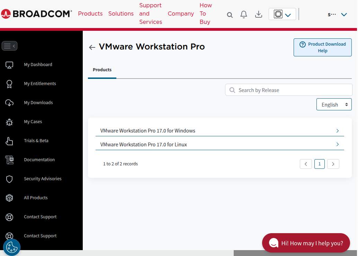Image resolution: width=358 pixels, height=256 pixels.
Task: Open the English language dropdown
Action: click(x=334, y=104)
